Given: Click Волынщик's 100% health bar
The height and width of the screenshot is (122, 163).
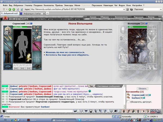Looking at the screenshot, I should (137, 27).
